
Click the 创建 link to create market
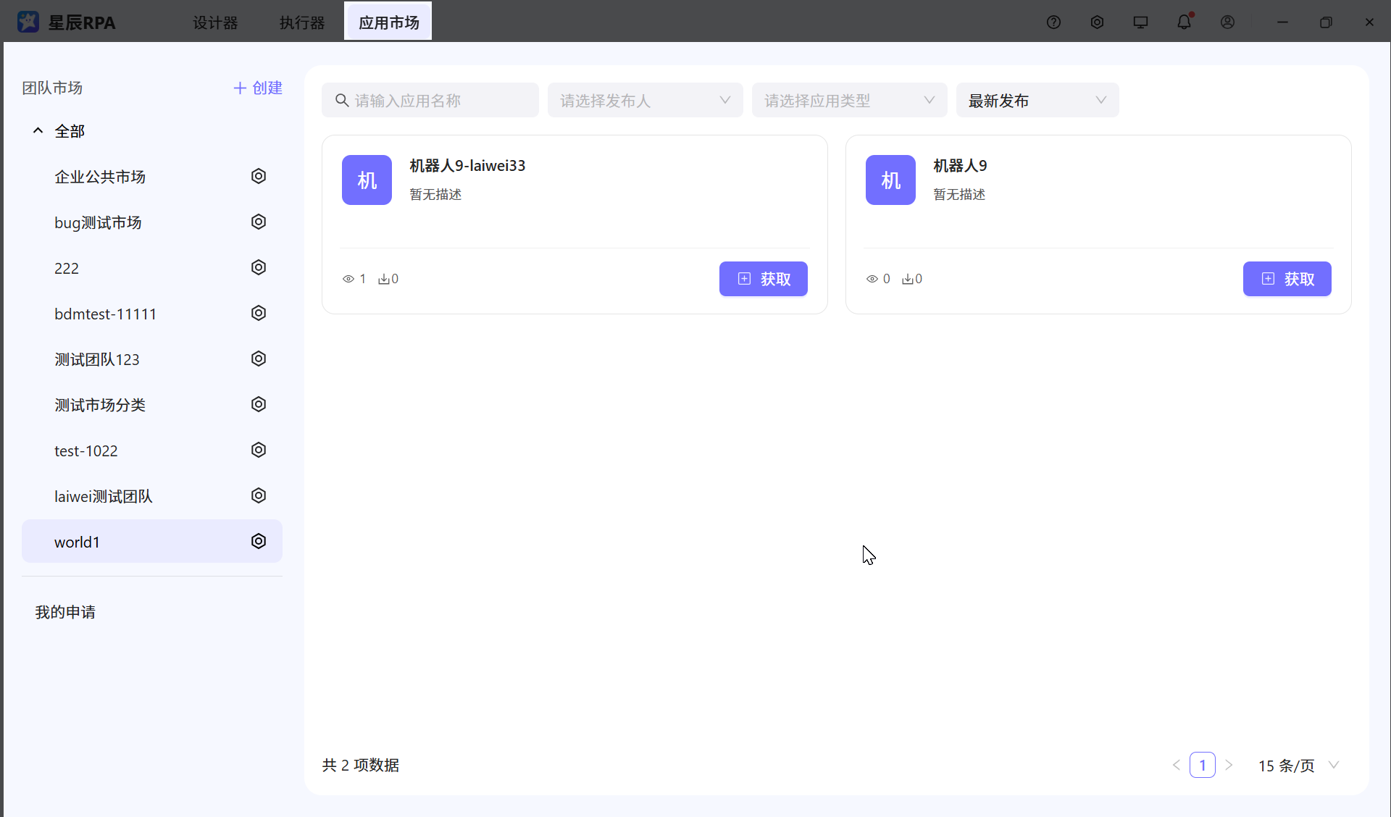tap(257, 88)
